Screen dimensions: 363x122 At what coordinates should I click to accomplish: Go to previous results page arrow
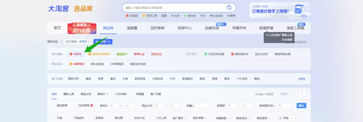coord(294,94)
